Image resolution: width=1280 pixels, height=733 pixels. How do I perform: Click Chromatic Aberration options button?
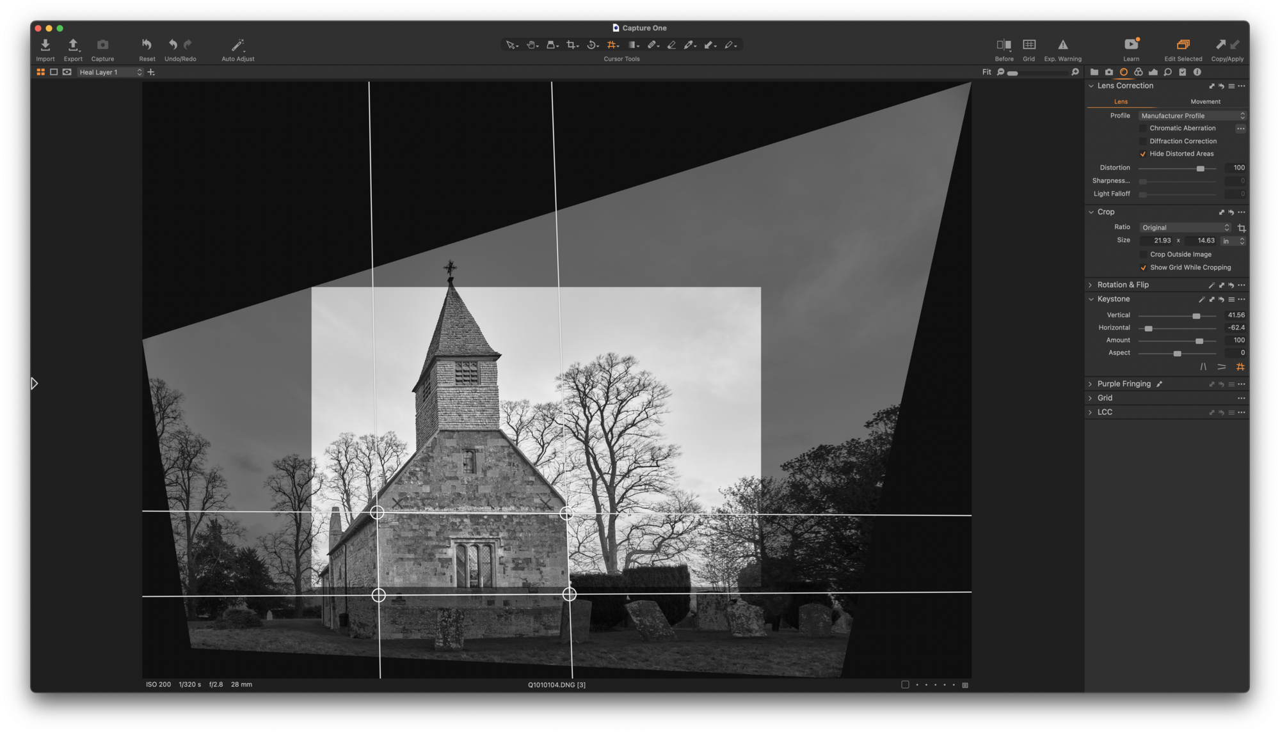[x=1240, y=129]
